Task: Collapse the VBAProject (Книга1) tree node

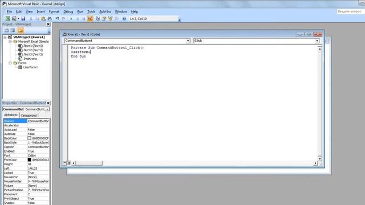Action: [5, 37]
